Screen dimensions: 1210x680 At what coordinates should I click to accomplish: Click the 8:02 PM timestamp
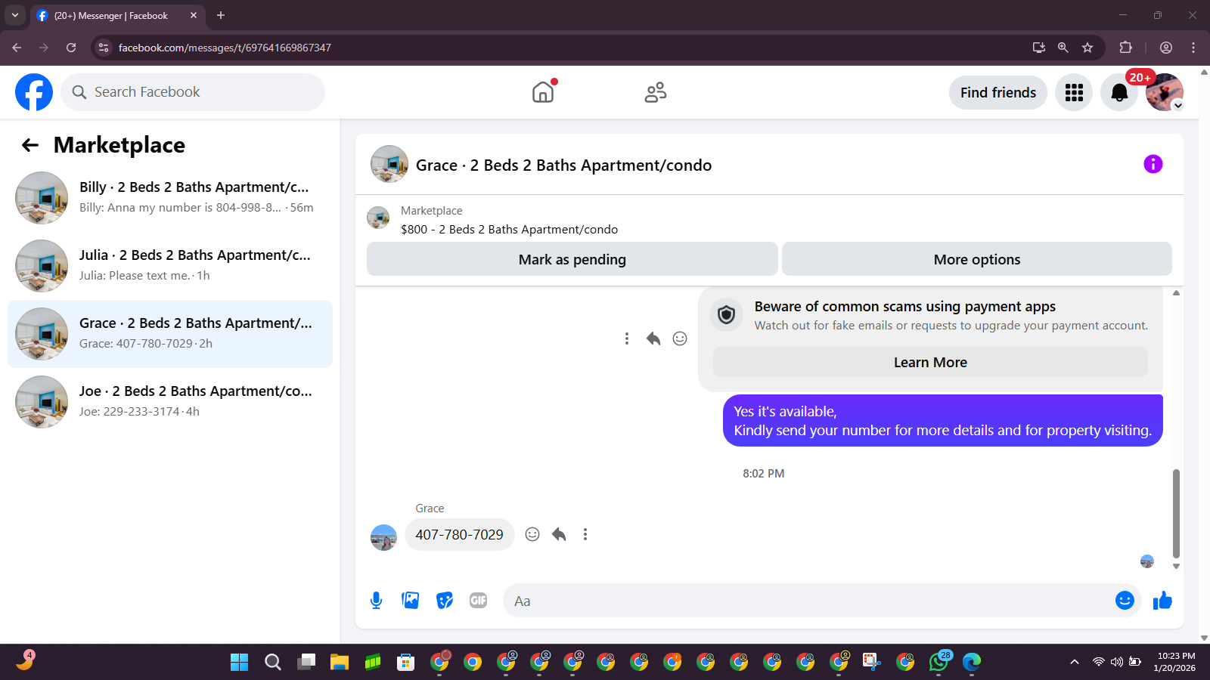(763, 474)
